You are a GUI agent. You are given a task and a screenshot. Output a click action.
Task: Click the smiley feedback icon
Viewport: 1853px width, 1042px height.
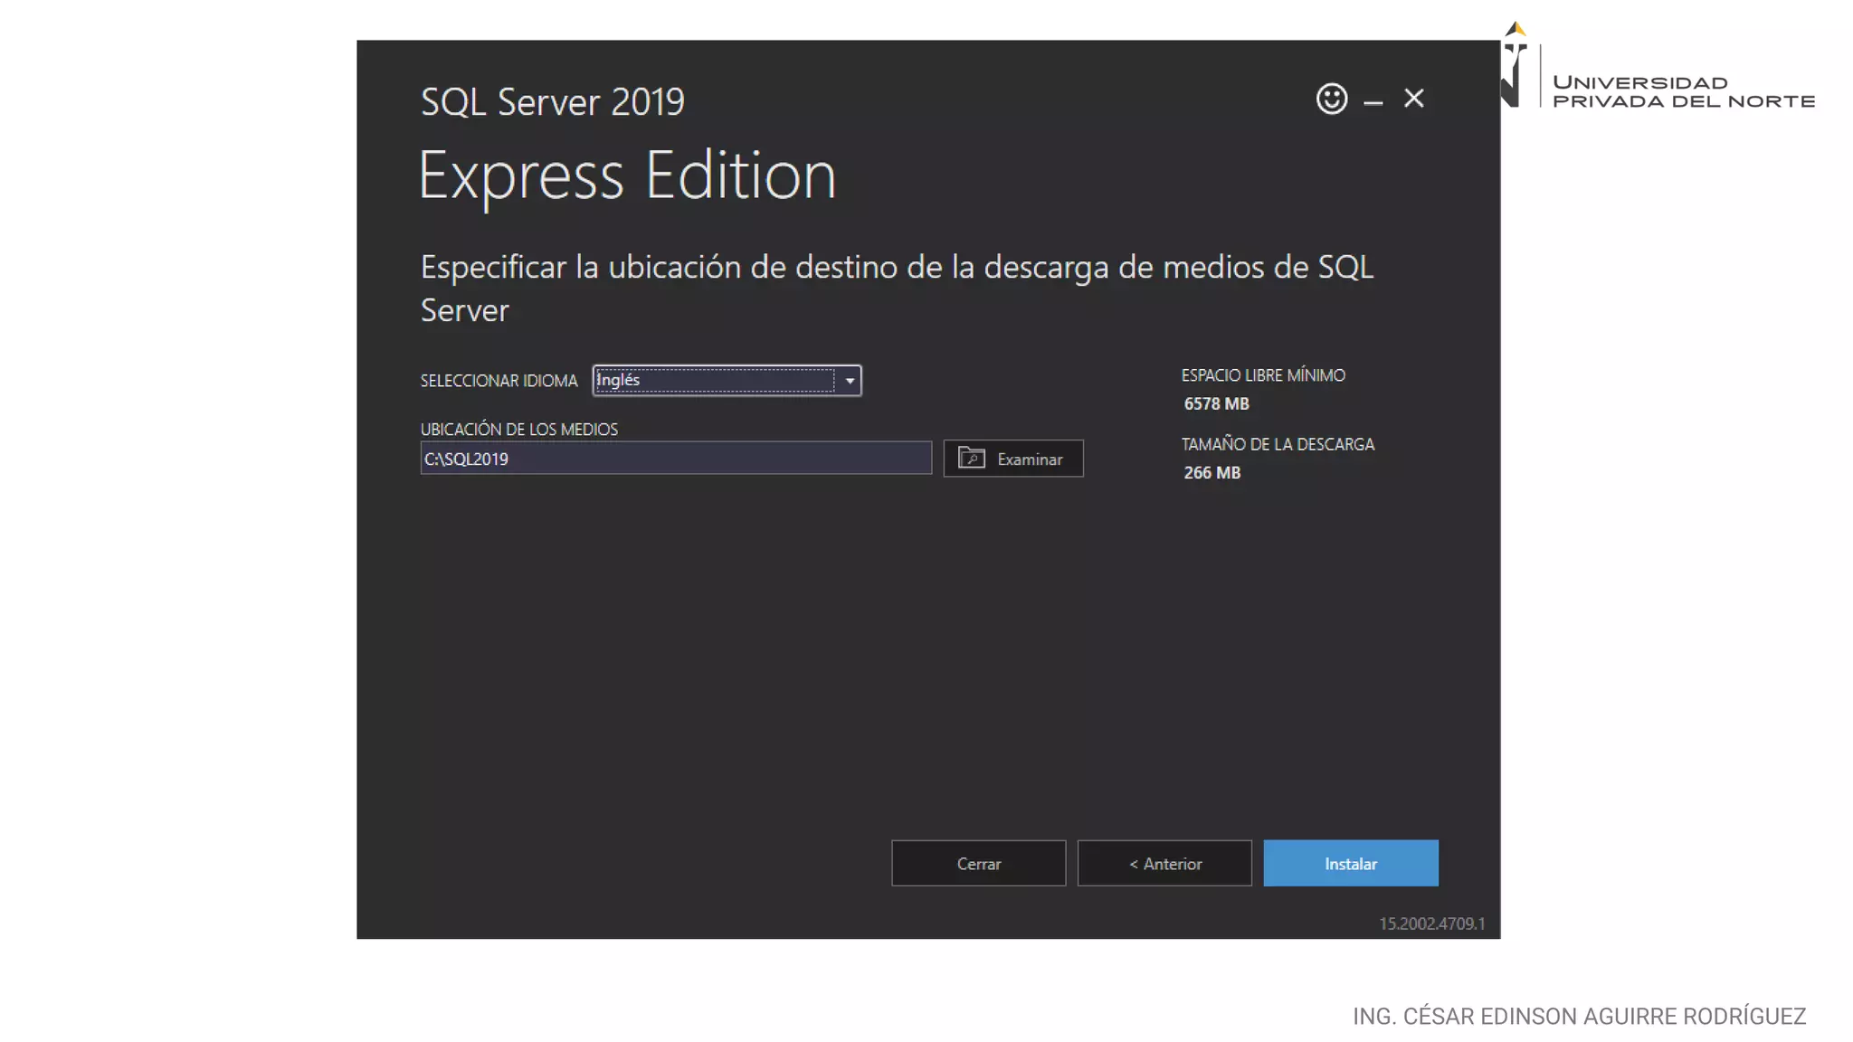click(x=1331, y=99)
